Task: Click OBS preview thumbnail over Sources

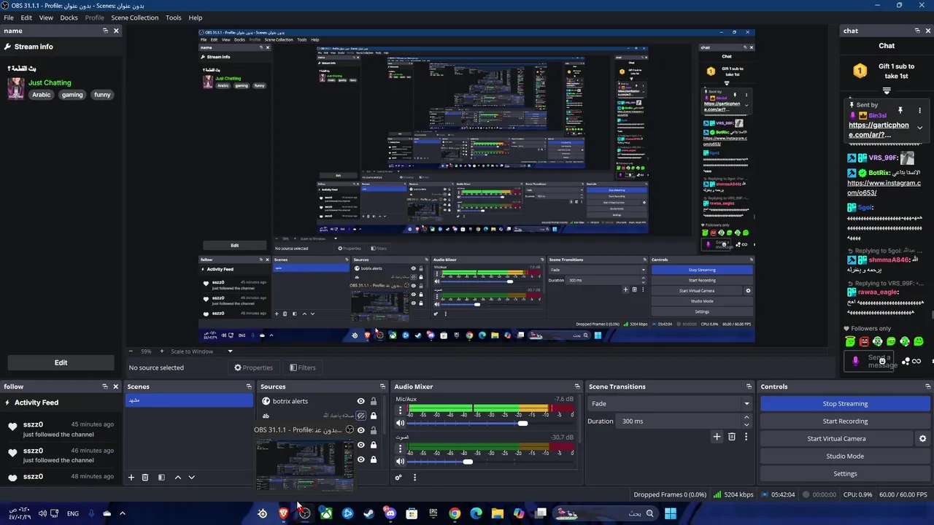Action: (x=304, y=464)
